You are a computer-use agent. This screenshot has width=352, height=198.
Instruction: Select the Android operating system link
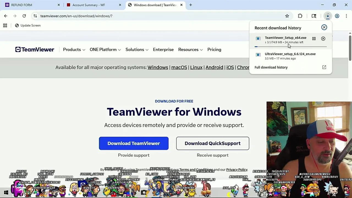click(x=214, y=67)
